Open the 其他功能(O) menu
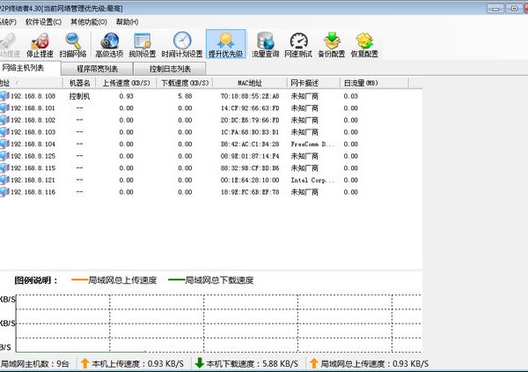The width and height of the screenshot is (528, 372). tap(91, 20)
